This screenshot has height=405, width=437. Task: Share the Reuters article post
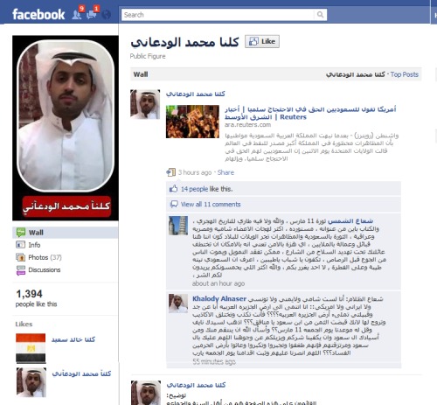225,172
